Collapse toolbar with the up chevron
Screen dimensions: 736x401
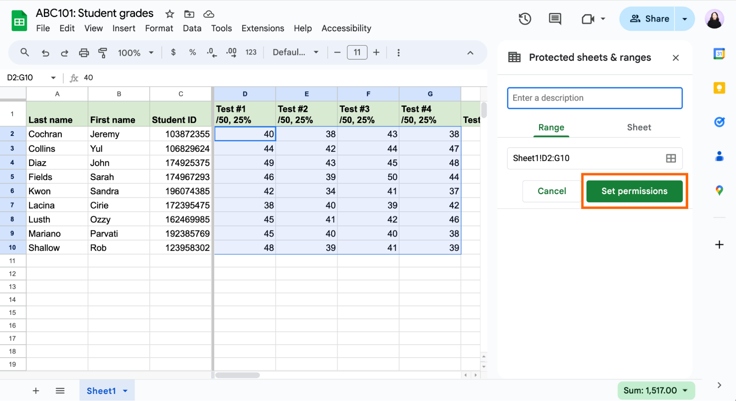[470, 53]
